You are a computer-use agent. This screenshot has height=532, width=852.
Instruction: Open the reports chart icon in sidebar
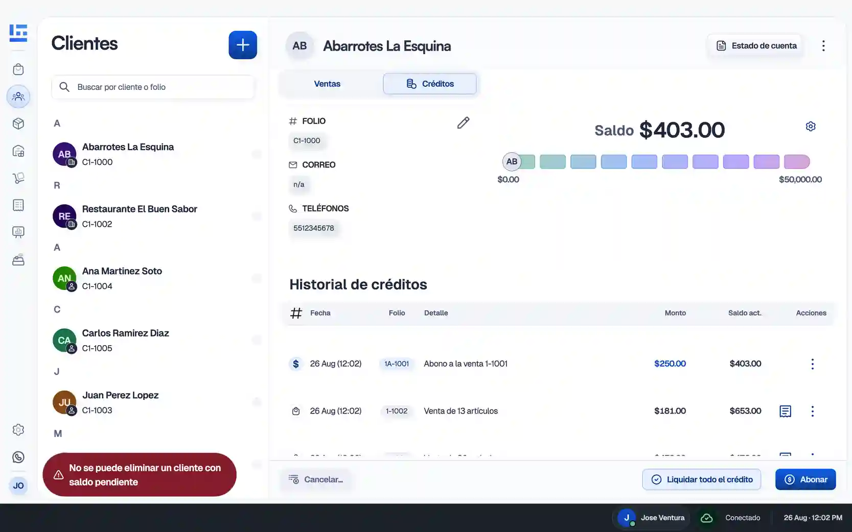click(18, 232)
